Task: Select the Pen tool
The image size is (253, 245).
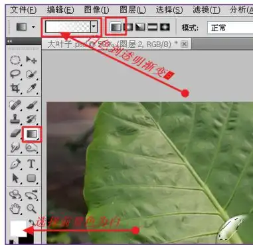Action: (15, 164)
